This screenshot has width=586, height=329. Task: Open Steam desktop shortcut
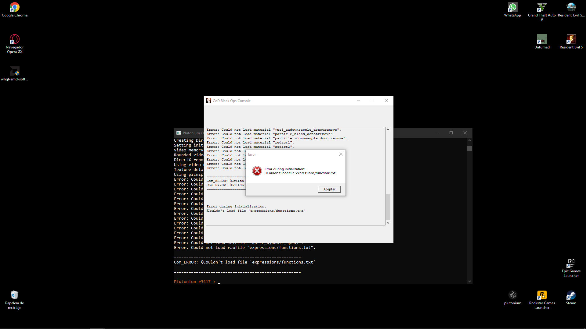tap(571, 298)
